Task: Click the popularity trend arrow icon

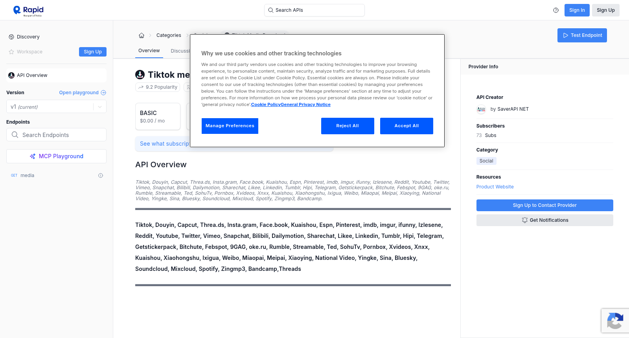Action: pos(141,87)
